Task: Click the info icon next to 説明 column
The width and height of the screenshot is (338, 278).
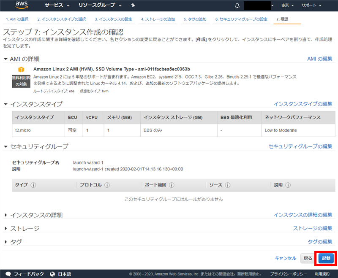Action: coord(288,185)
